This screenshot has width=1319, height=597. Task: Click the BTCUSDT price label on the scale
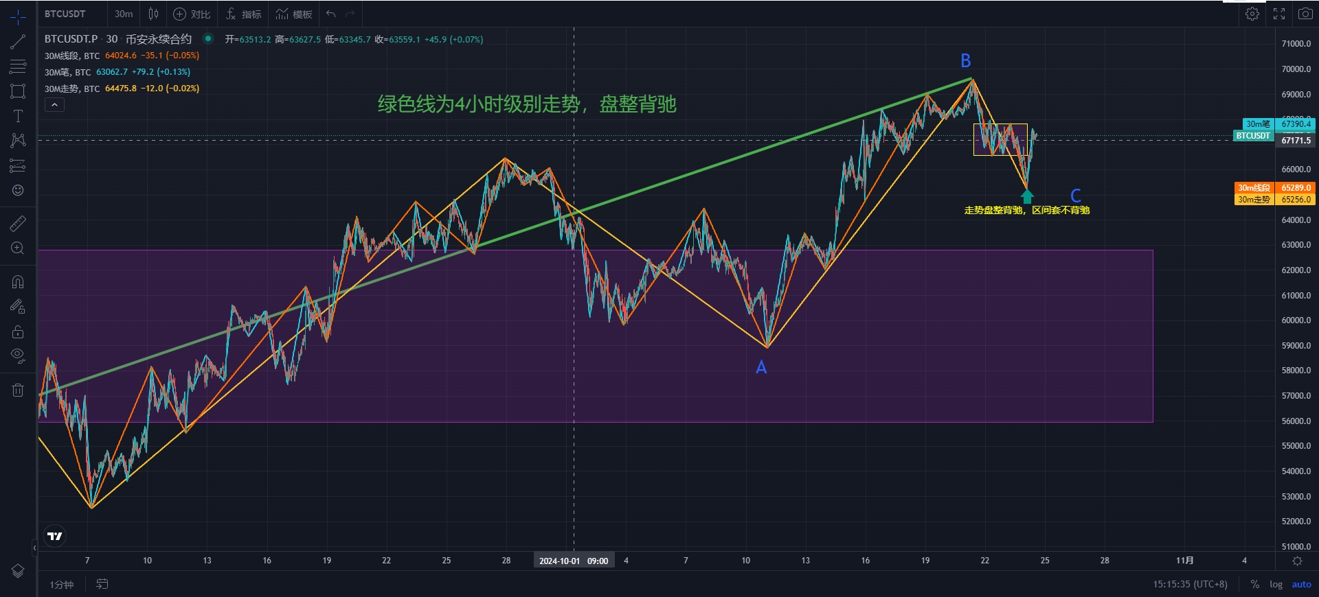coord(1254,136)
